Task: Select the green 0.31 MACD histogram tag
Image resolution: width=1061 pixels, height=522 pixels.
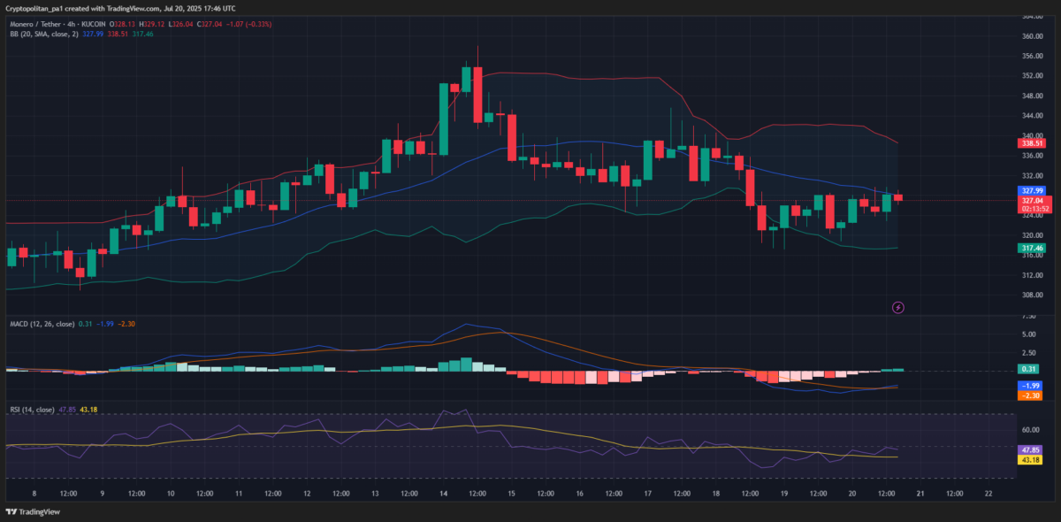Action: (x=1028, y=369)
